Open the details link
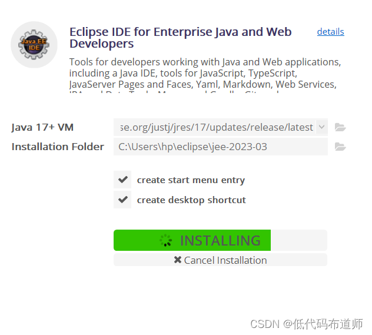The width and height of the screenshot is (372, 335). [x=330, y=32]
